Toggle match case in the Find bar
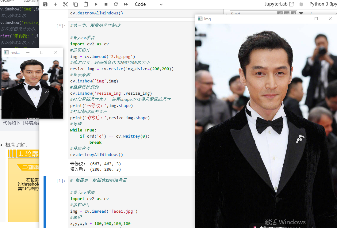This screenshot has width=337, height=228. 280,13
